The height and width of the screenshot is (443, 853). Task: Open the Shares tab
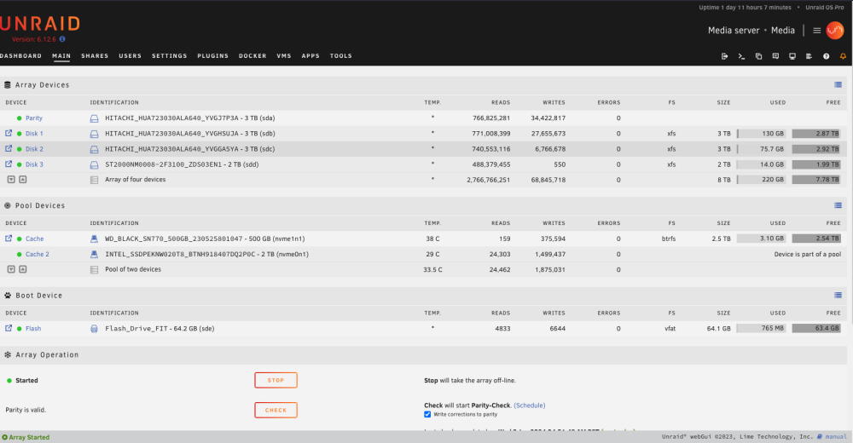point(95,56)
